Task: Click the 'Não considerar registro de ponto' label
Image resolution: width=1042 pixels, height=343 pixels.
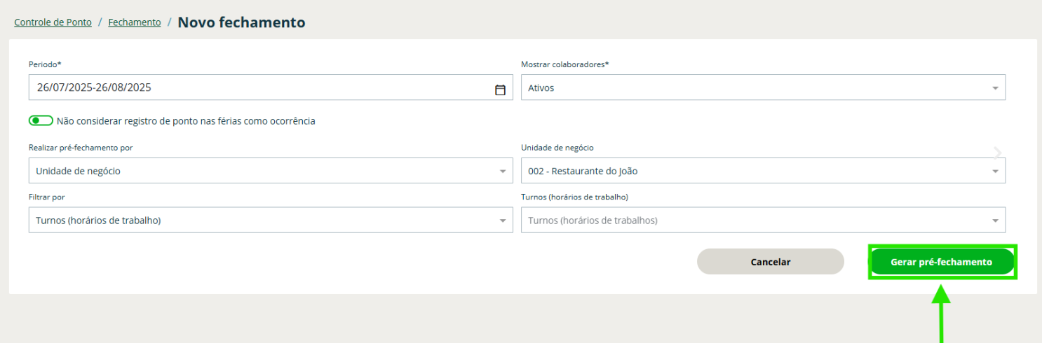Action: (186, 121)
